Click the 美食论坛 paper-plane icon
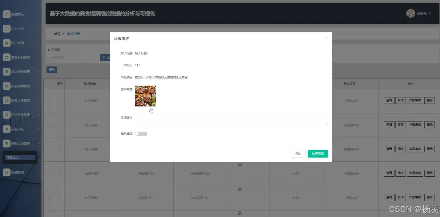This screenshot has height=217, width=440. click(x=7, y=129)
